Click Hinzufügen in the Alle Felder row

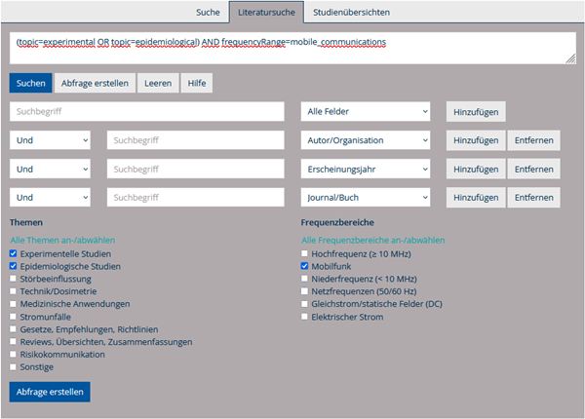click(x=476, y=112)
